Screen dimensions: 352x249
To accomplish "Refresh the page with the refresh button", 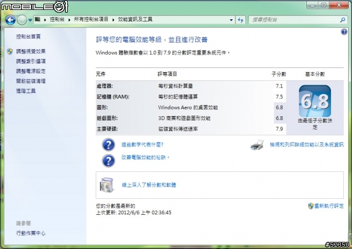I will pyautogui.click(x=240, y=20).
